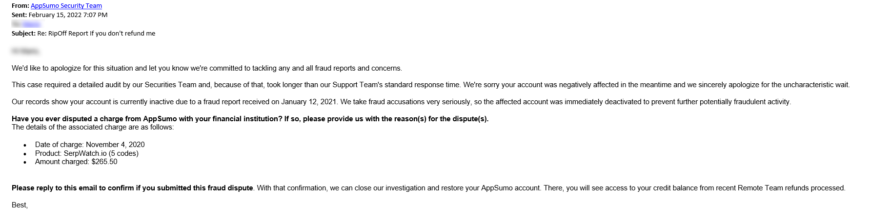
Task: Open the AppSumo Security Team sender link
Action: (x=66, y=6)
